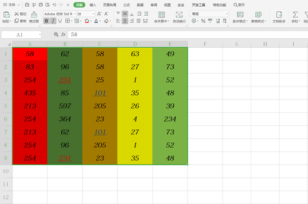Click the Paste clipboard icon
The height and width of the screenshot is (204, 308).
[7, 15]
